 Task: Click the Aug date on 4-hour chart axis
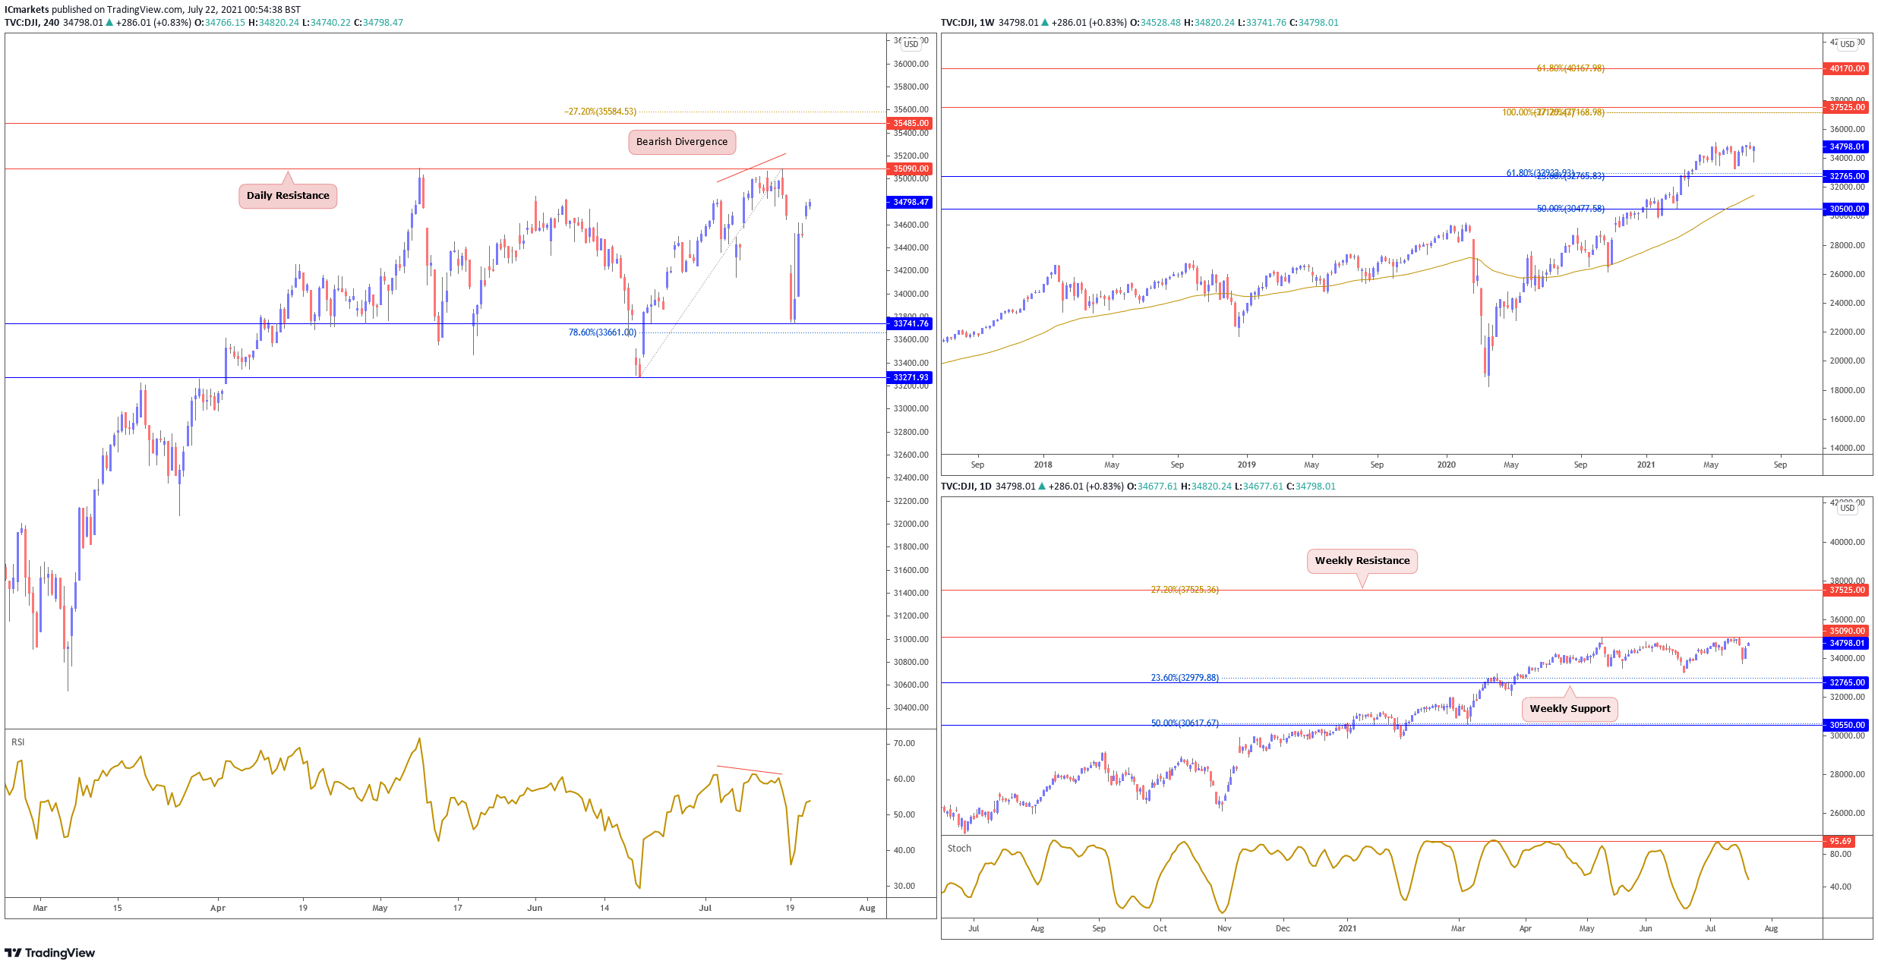[867, 908]
